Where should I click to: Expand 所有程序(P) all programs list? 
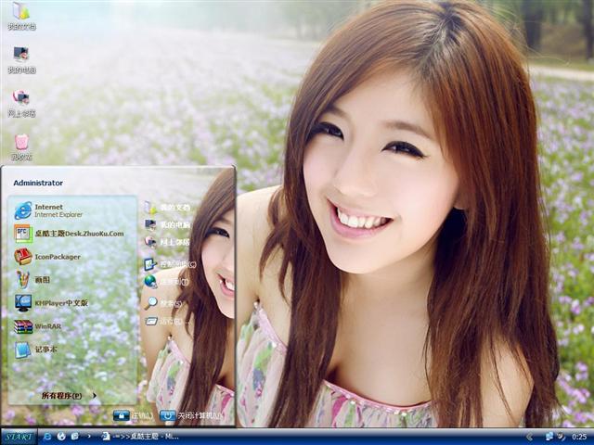point(69,396)
